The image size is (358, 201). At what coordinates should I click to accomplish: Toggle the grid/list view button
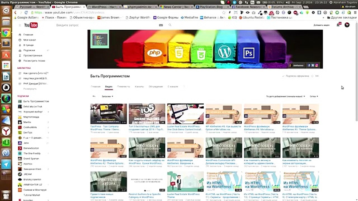click(94, 96)
